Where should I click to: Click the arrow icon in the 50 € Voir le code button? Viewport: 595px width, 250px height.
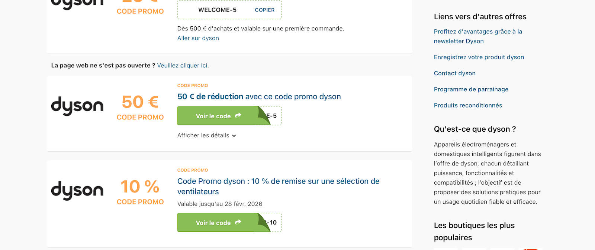coord(238,116)
